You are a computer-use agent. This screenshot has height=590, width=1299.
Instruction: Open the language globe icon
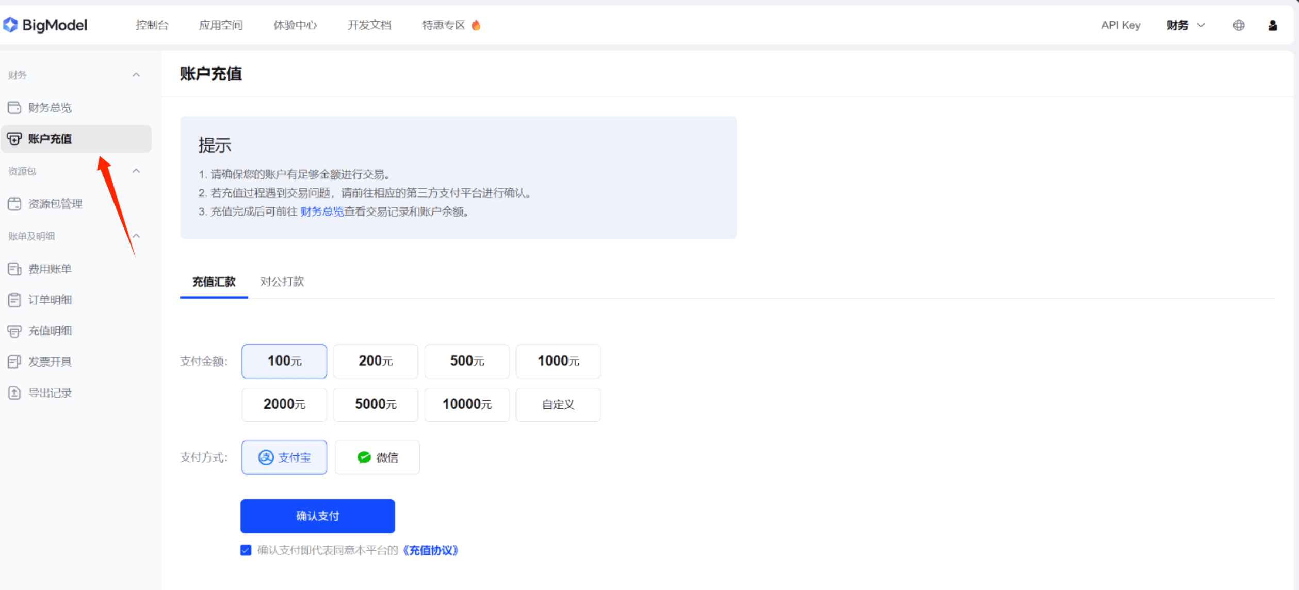click(x=1238, y=25)
